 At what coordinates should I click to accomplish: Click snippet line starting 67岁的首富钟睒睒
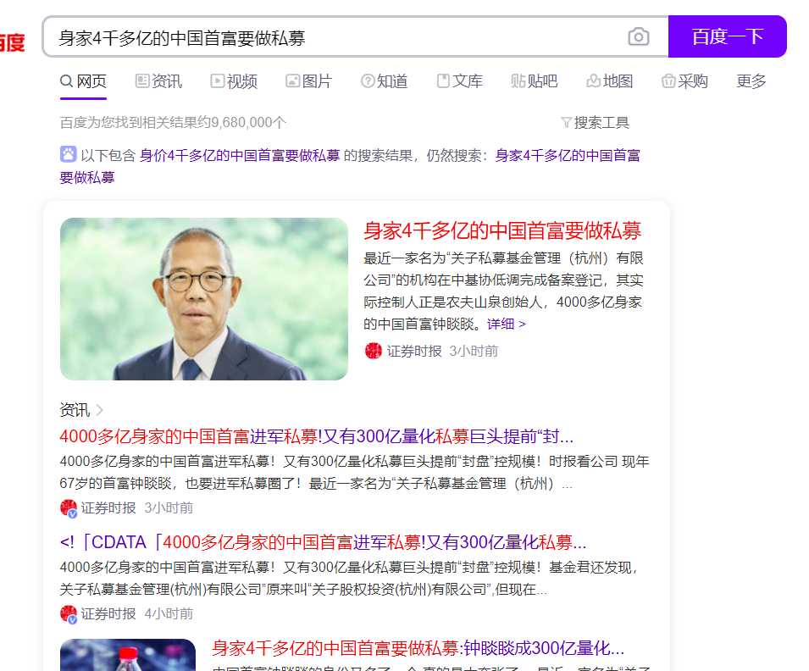click(x=316, y=484)
